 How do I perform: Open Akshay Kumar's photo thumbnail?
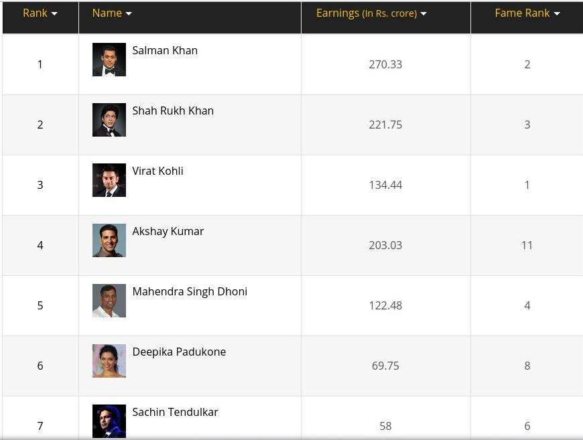[109, 240]
